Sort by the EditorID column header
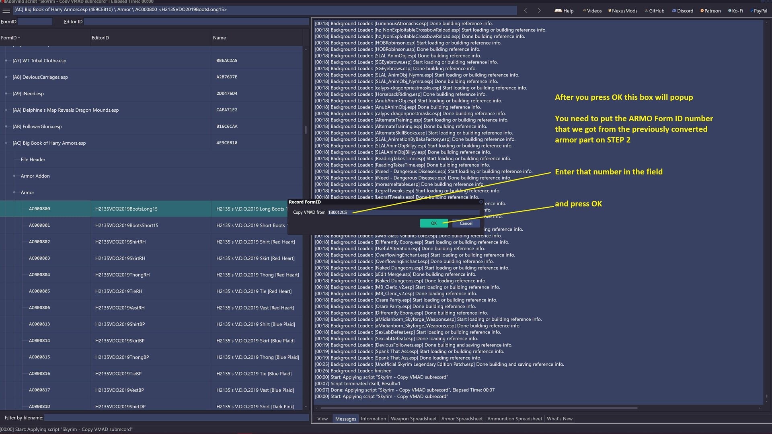The width and height of the screenshot is (772, 434). pyautogui.click(x=151, y=38)
